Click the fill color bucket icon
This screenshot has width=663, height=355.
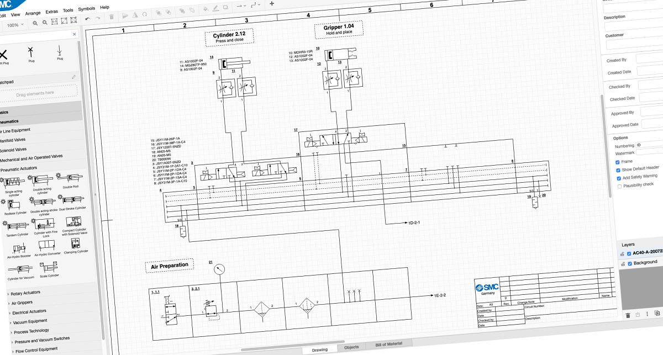click(x=206, y=9)
